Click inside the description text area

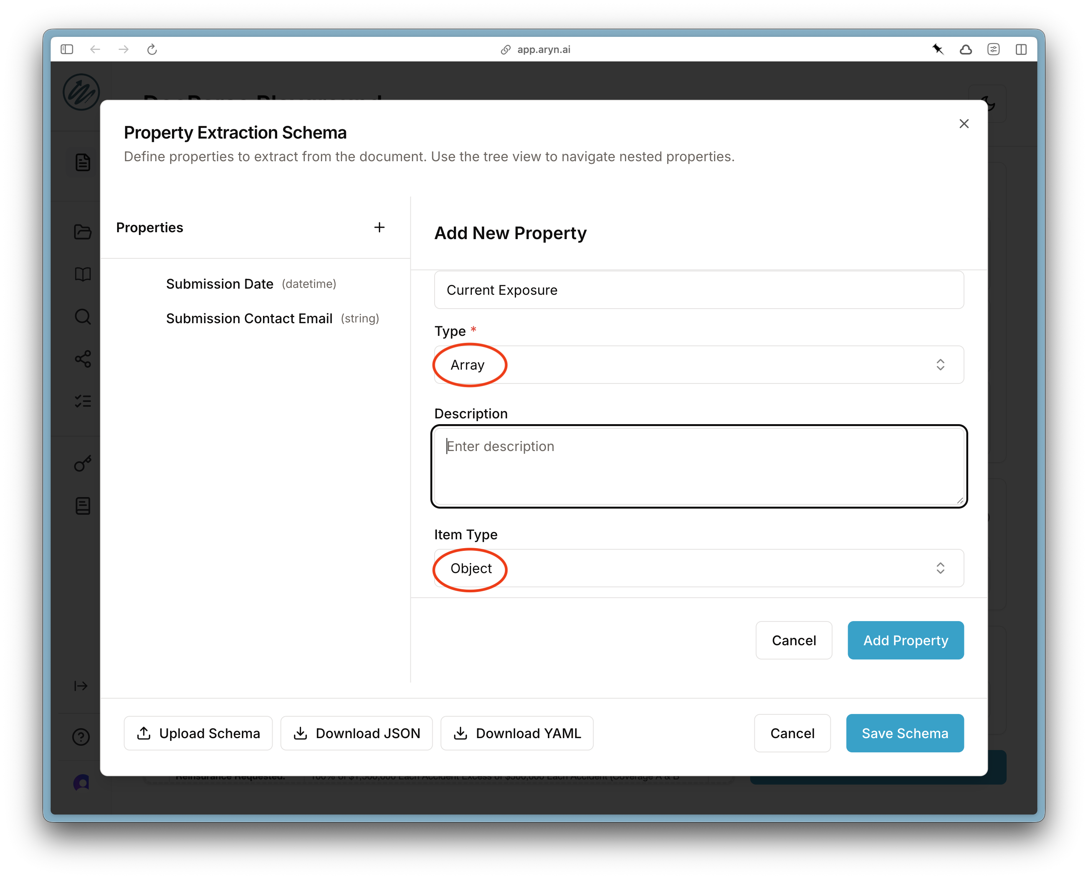click(x=699, y=465)
